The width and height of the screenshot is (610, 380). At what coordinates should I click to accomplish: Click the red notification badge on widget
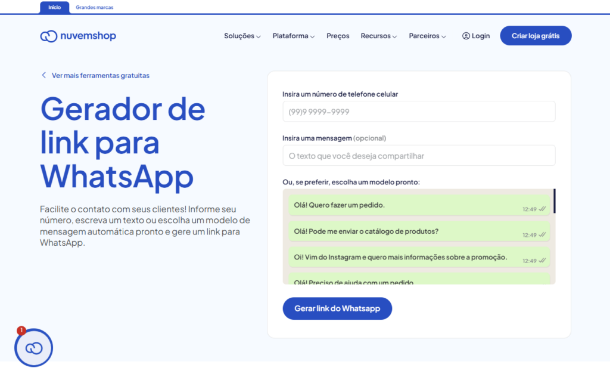click(21, 330)
